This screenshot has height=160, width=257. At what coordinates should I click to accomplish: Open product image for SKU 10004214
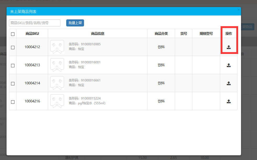coord(57,83)
